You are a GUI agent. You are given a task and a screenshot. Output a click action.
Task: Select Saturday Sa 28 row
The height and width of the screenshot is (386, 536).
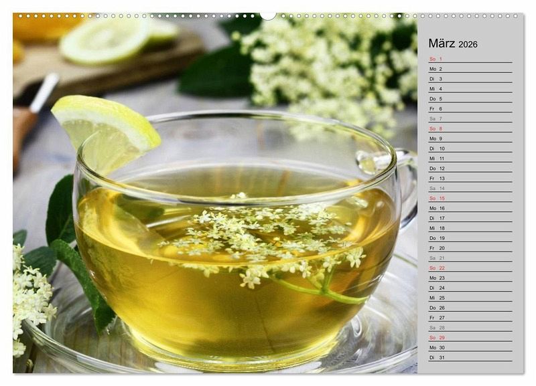tap(470, 328)
